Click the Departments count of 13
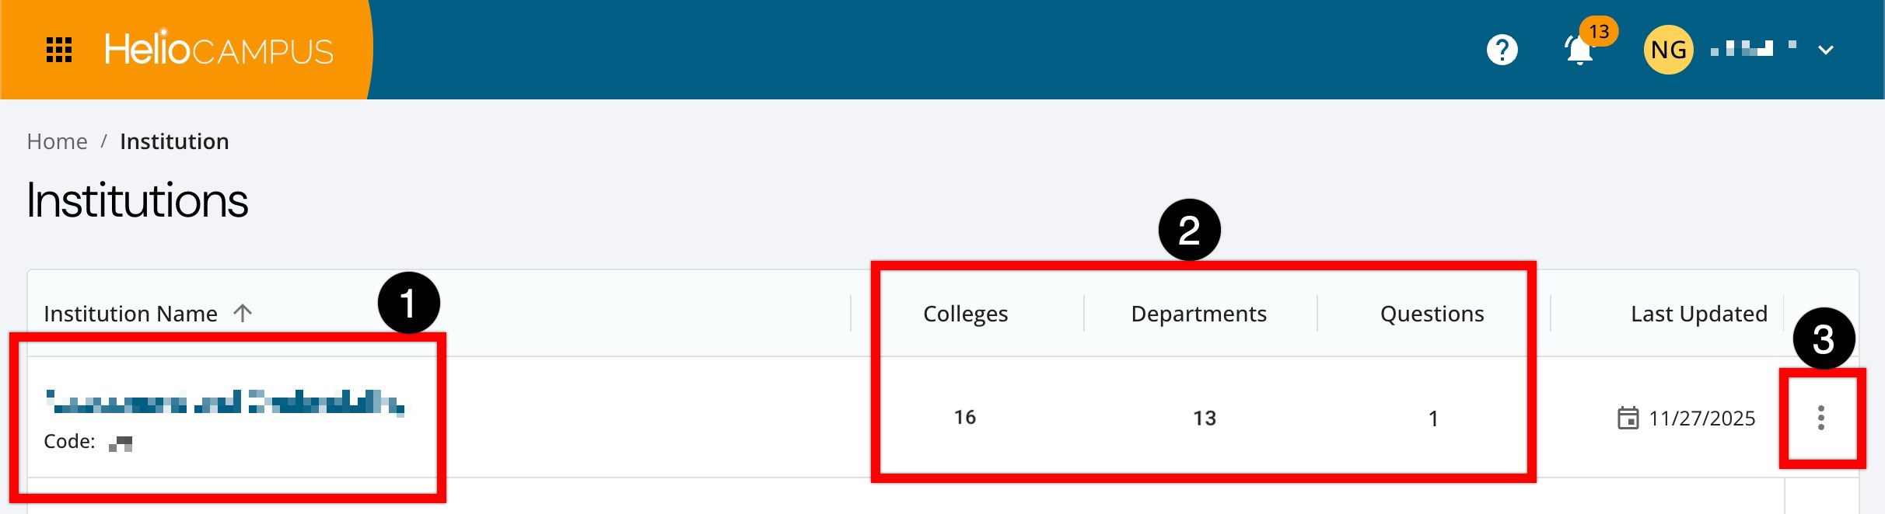Screen dimensions: 1885x514 pyautogui.click(x=1204, y=418)
